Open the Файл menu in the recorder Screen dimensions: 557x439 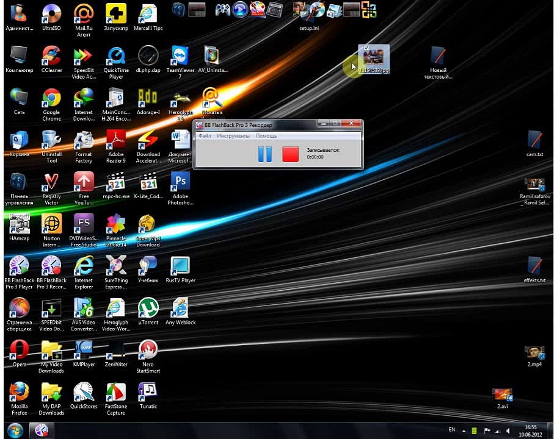pyautogui.click(x=205, y=136)
